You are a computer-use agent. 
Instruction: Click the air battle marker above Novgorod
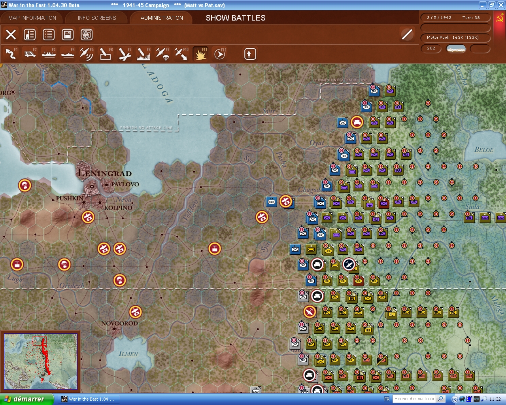click(x=135, y=312)
